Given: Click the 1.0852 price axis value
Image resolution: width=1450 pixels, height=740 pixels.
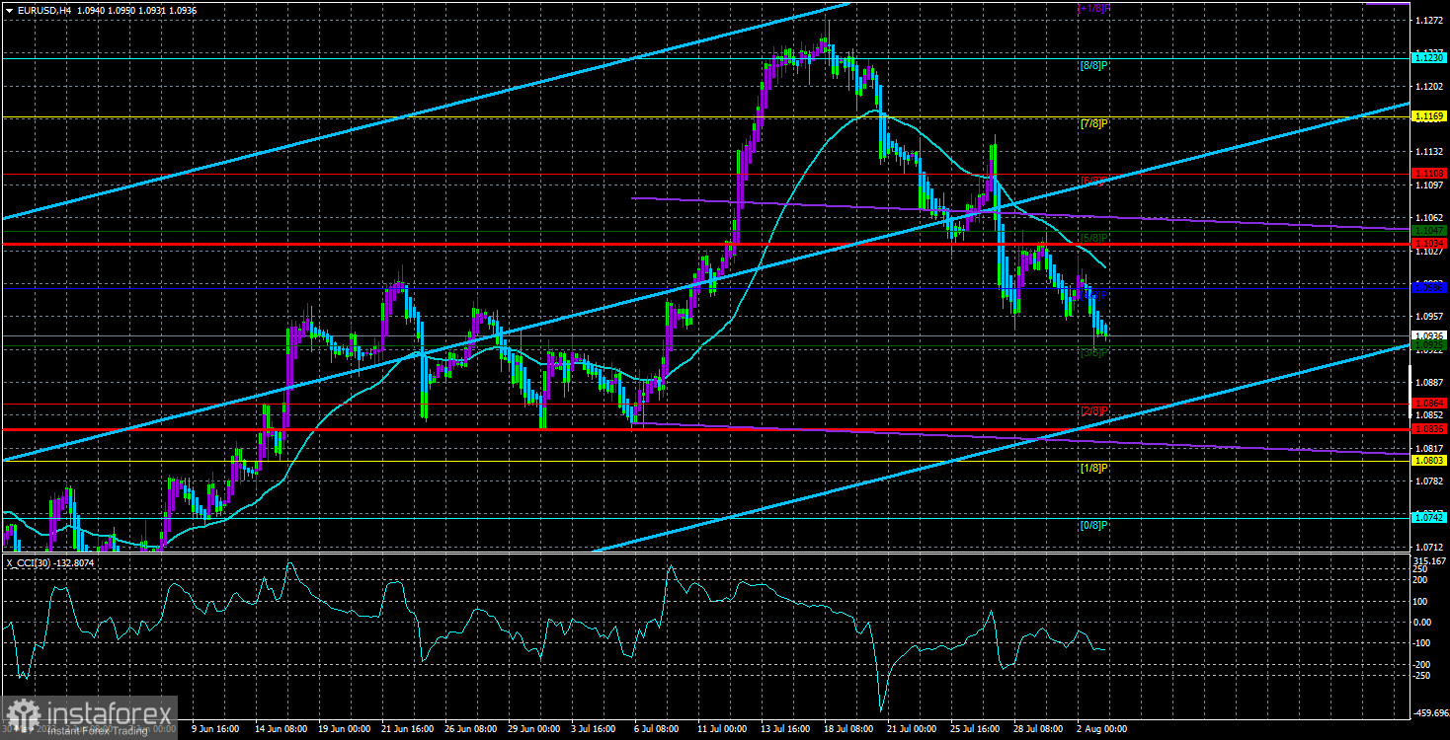Looking at the screenshot, I should point(1429,414).
